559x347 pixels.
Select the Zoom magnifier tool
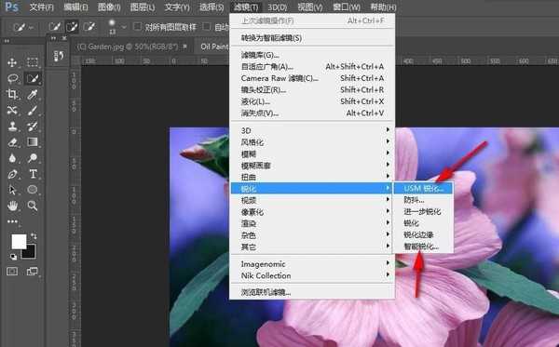click(x=33, y=206)
